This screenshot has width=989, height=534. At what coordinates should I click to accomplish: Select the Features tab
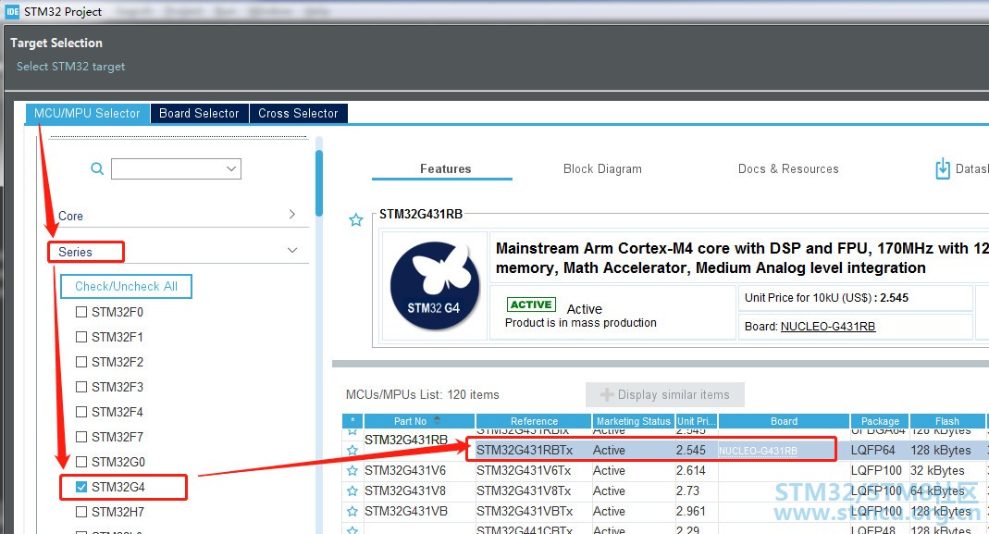(445, 168)
